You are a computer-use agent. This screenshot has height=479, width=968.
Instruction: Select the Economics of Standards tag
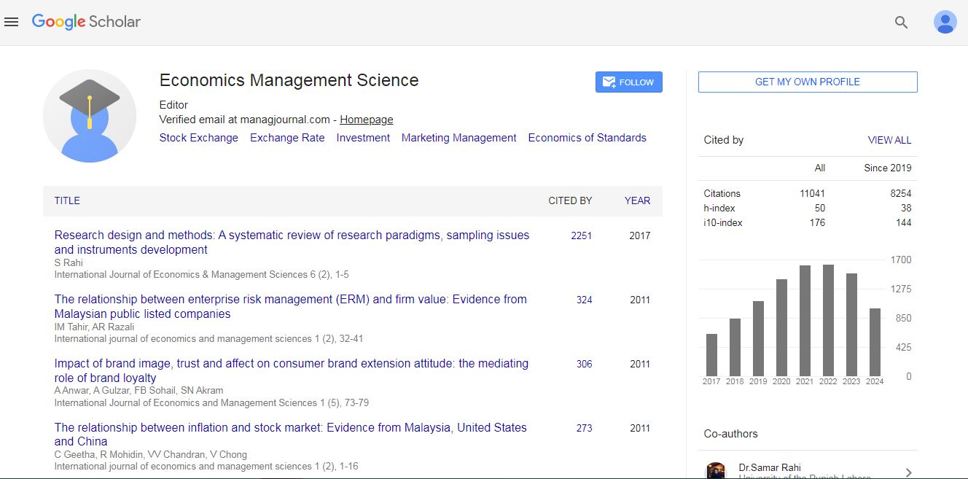click(x=587, y=138)
